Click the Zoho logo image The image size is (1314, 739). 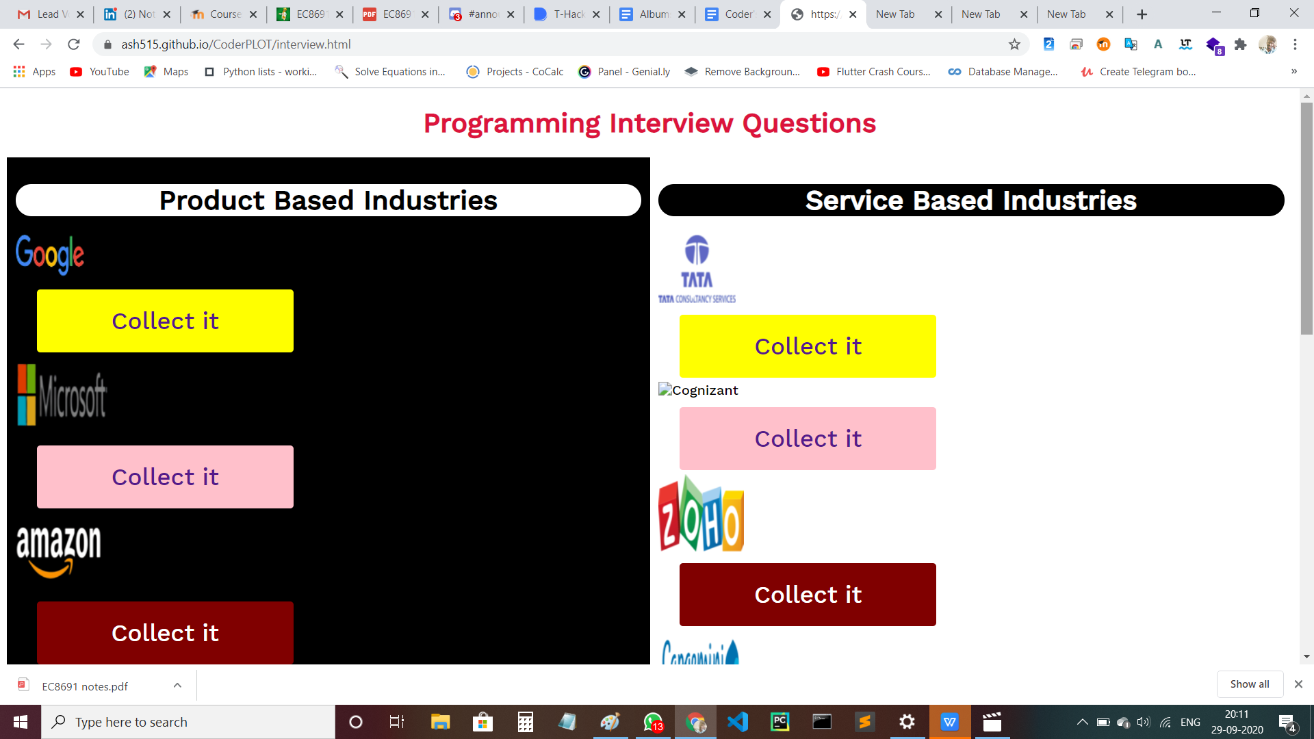click(701, 515)
